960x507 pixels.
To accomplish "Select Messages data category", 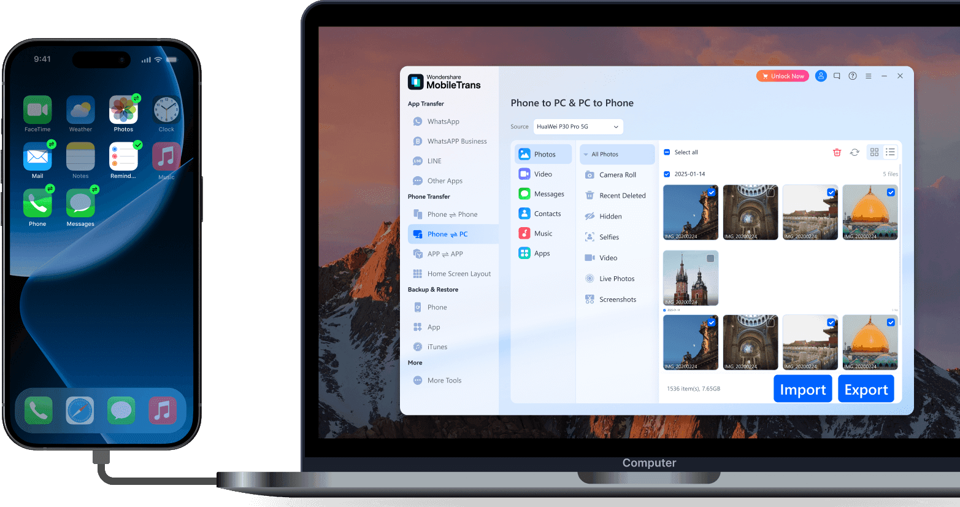I will (x=543, y=194).
